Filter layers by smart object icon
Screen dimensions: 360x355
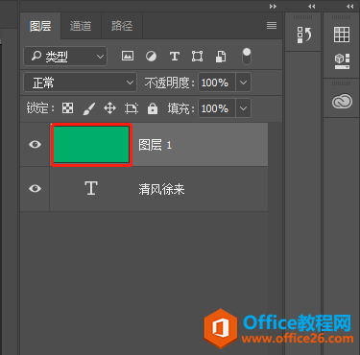pos(221,57)
